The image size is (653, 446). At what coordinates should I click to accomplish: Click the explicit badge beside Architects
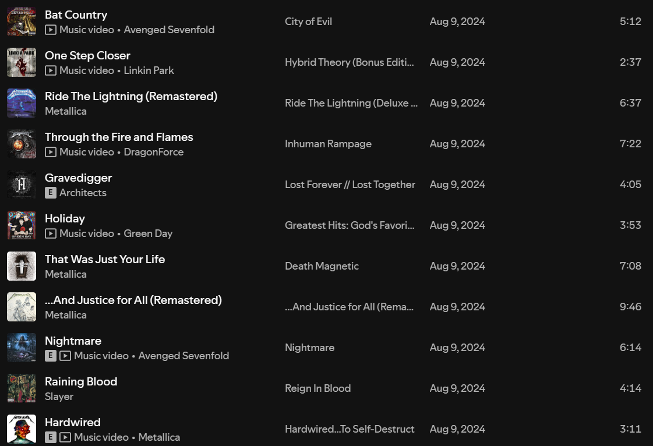(51, 193)
